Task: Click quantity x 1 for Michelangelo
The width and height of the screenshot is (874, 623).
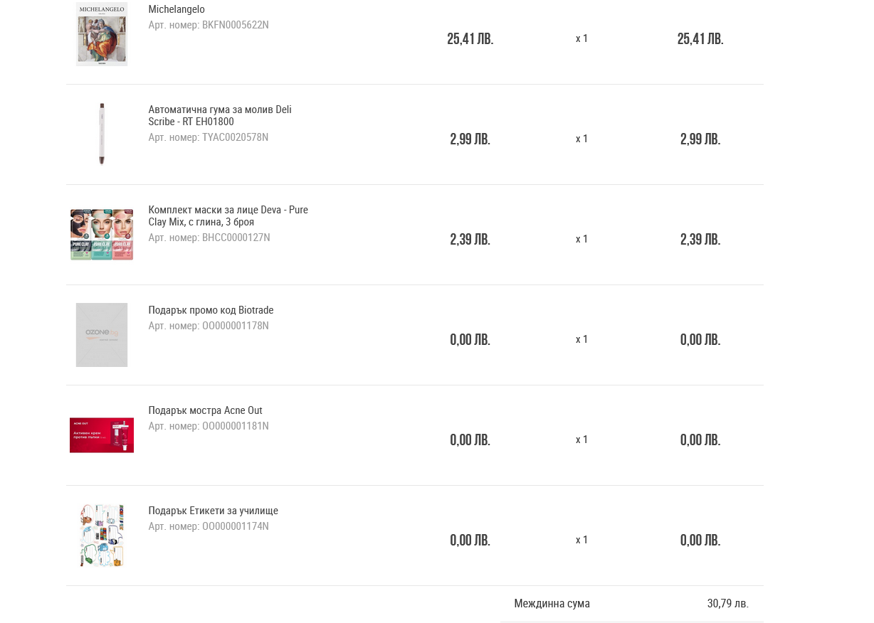Action: click(581, 38)
